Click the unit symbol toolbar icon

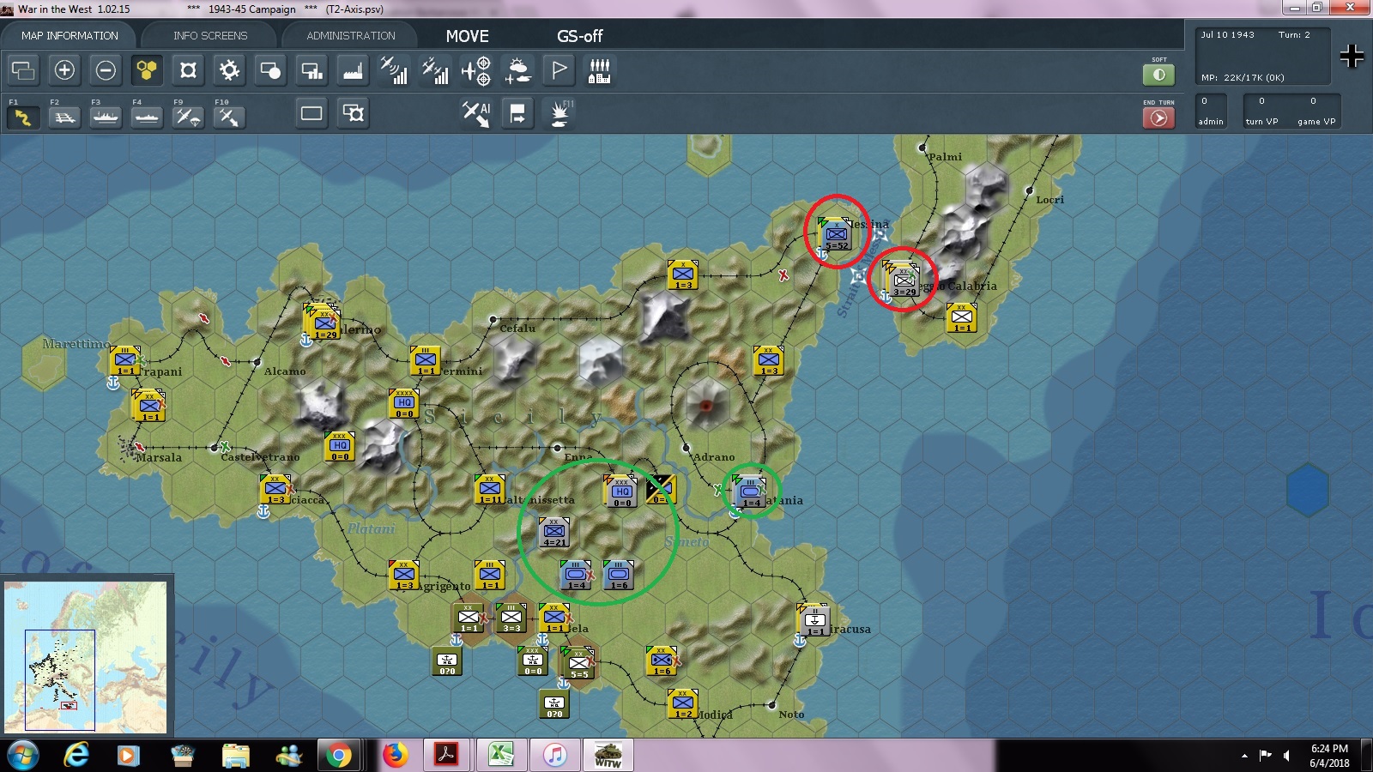[x=188, y=70]
